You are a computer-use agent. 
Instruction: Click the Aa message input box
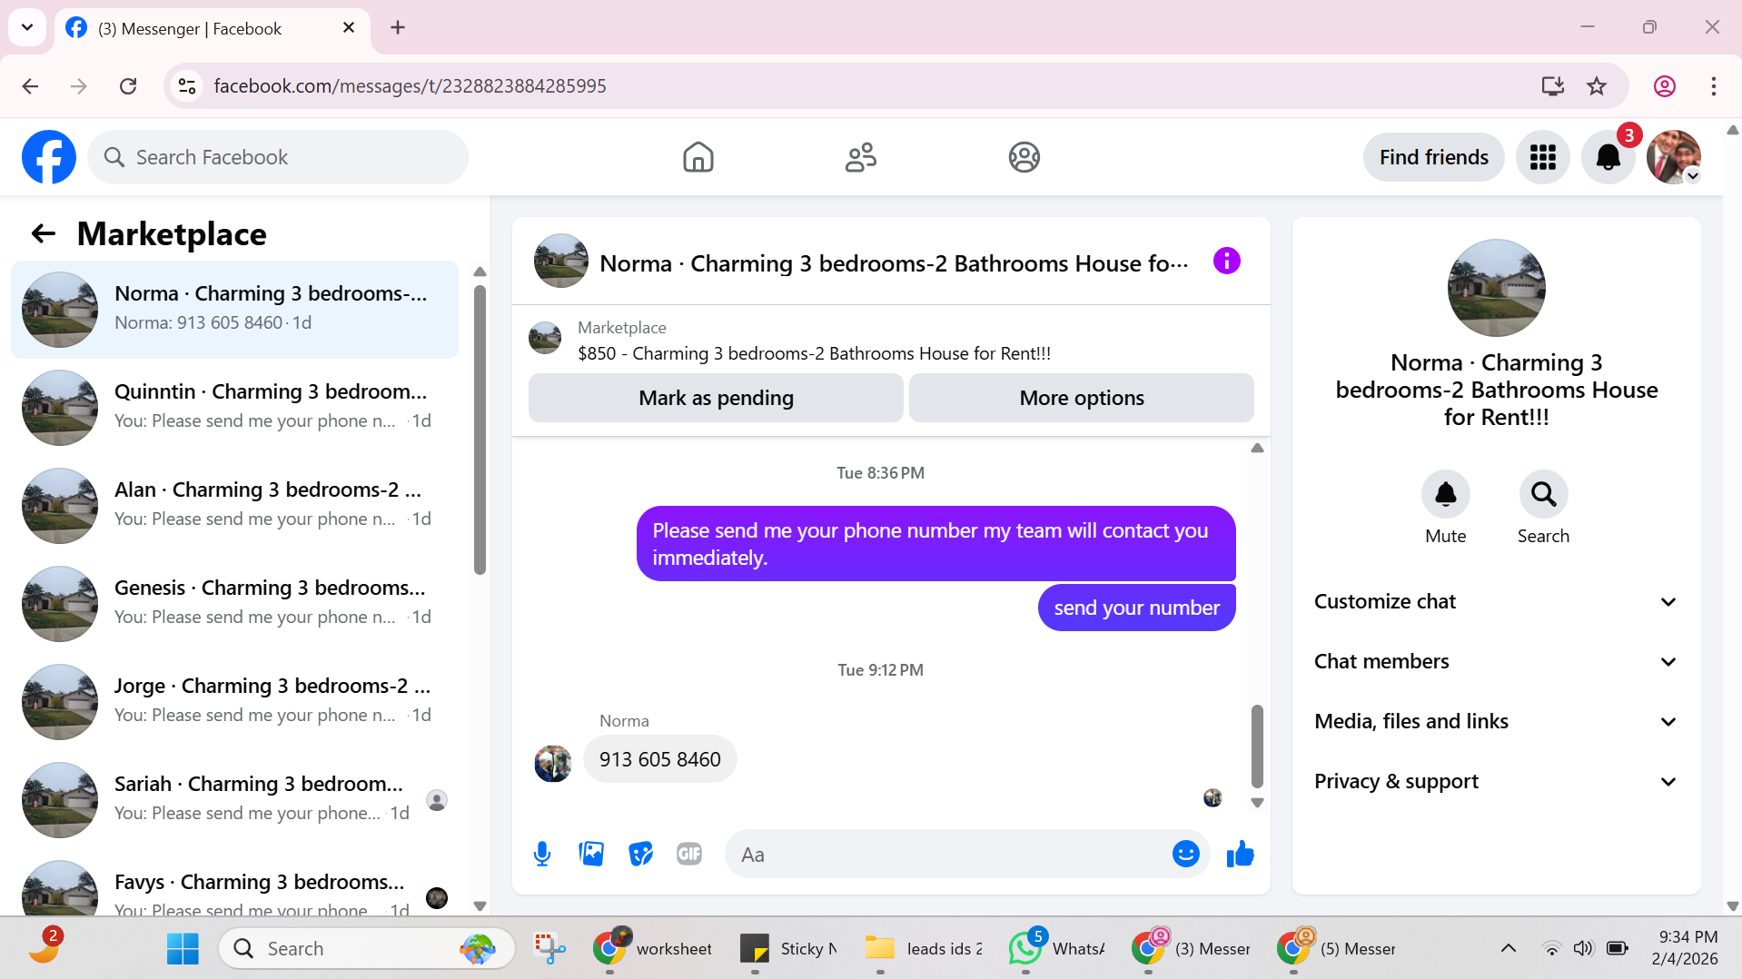(x=949, y=854)
